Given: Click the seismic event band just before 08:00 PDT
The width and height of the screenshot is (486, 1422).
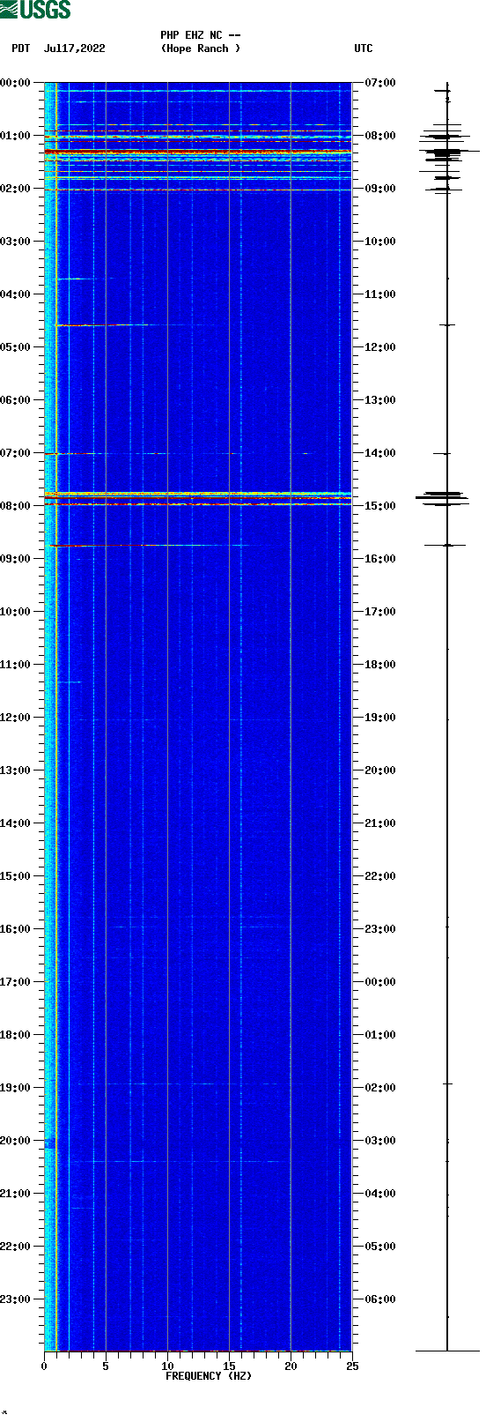Looking at the screenshot, I should point(198,498).
